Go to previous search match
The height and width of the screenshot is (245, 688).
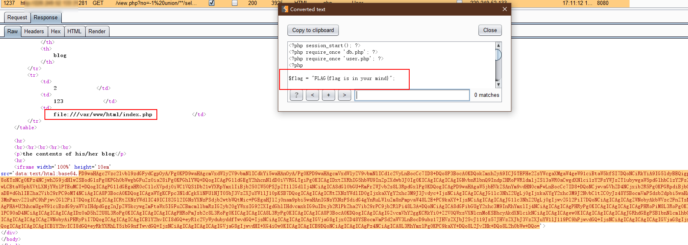[313, 95]
